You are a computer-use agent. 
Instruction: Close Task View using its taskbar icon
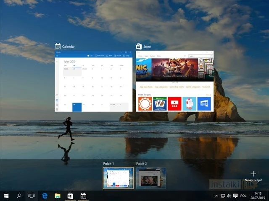point(32,196)
